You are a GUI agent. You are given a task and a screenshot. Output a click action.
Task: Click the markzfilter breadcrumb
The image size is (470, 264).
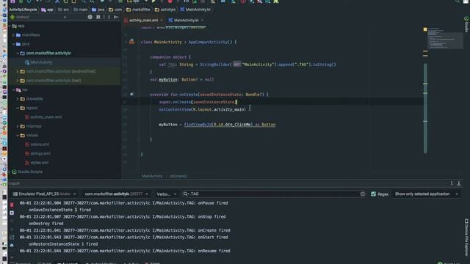(139, 10)
